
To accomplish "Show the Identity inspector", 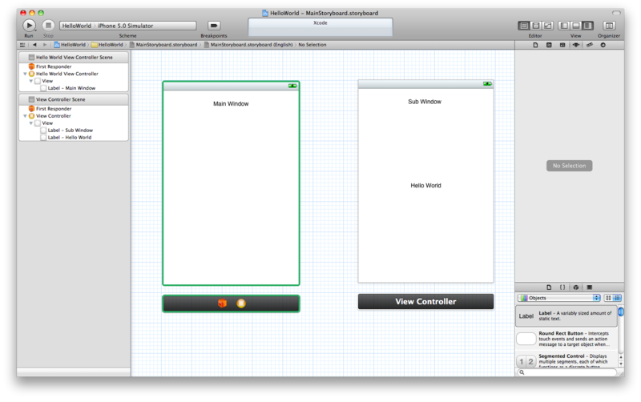I will click(x=562, y=45).
